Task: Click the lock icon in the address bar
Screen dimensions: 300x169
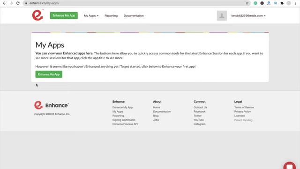Action: [26, 3]
